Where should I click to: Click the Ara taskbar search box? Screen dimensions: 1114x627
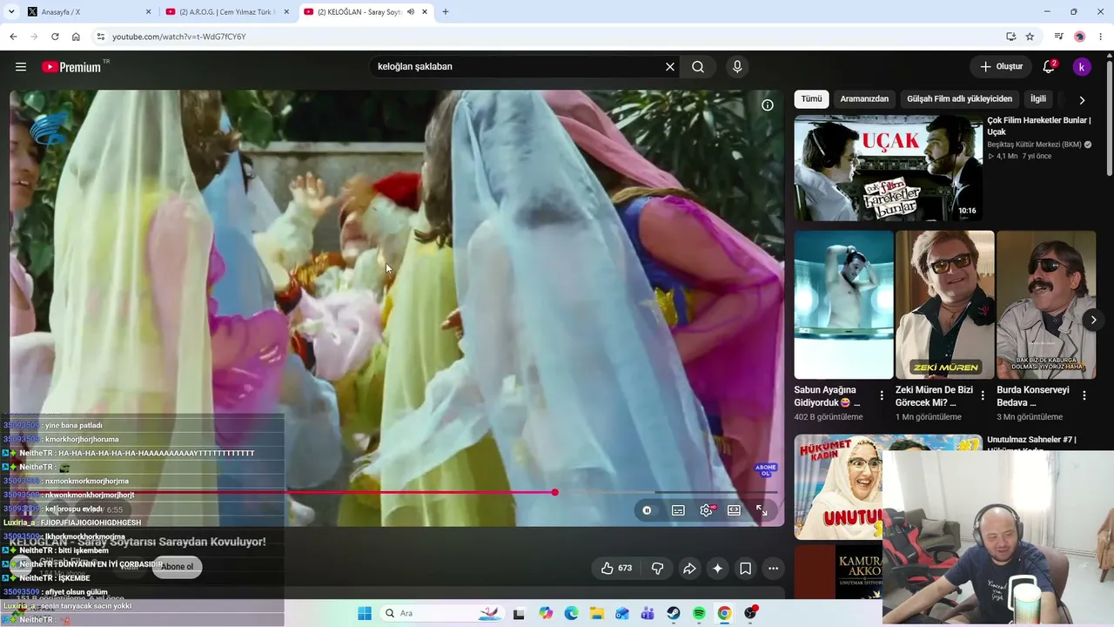441,613
